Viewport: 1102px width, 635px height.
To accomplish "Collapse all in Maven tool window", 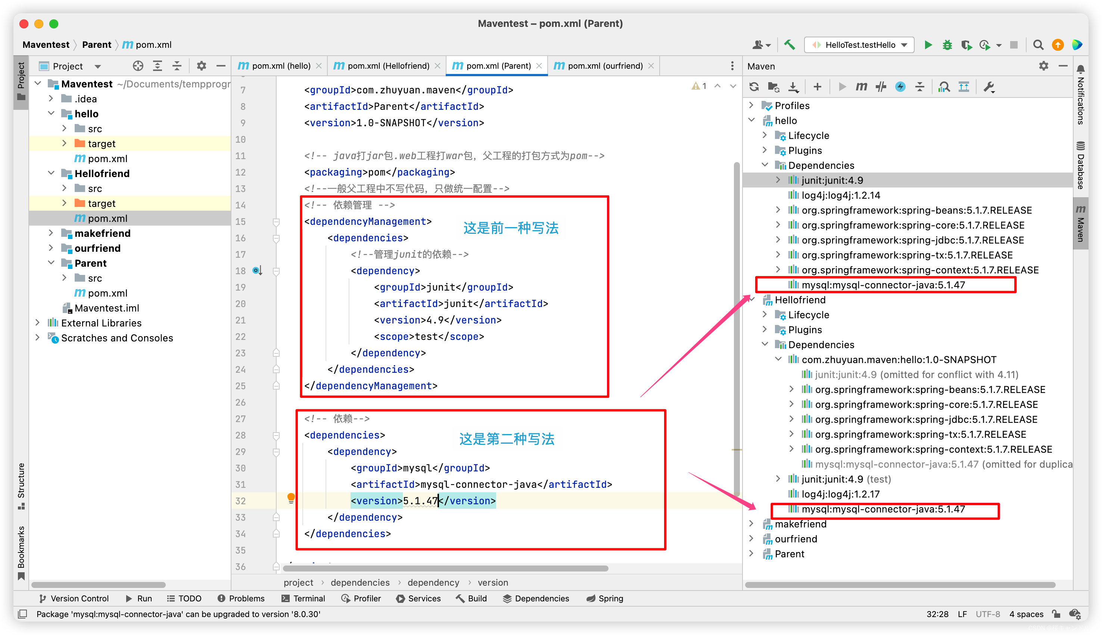I will [x=920, y=87].
